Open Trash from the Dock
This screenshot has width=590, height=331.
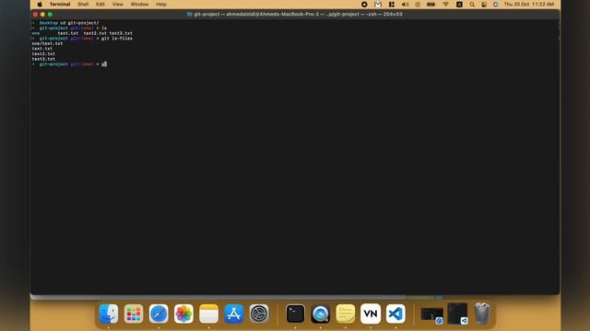pyautogui.click(x=482, y=314)
